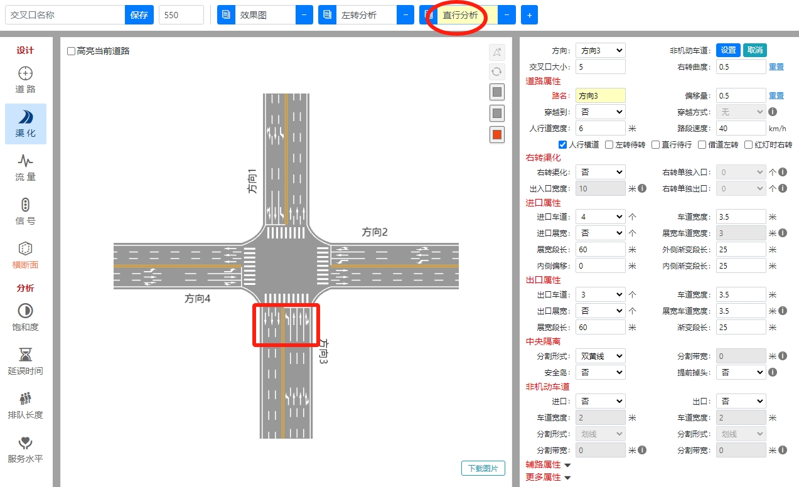Click the 路名 input field showing 方向3

tap(600, 95)
